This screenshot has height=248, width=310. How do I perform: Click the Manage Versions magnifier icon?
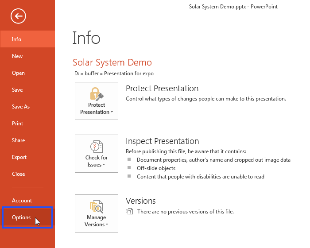click(x=97, y=207)
